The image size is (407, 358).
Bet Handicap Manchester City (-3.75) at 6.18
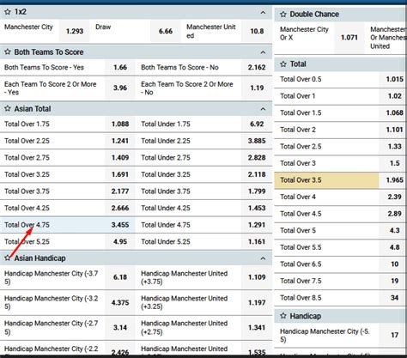[x=120, y=277]
